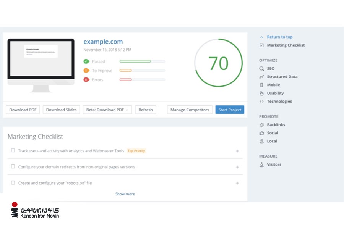Click the Visitors icon under Measure
Image resolution: width=344 pixels, height=229 pixels.
(261, 164)
